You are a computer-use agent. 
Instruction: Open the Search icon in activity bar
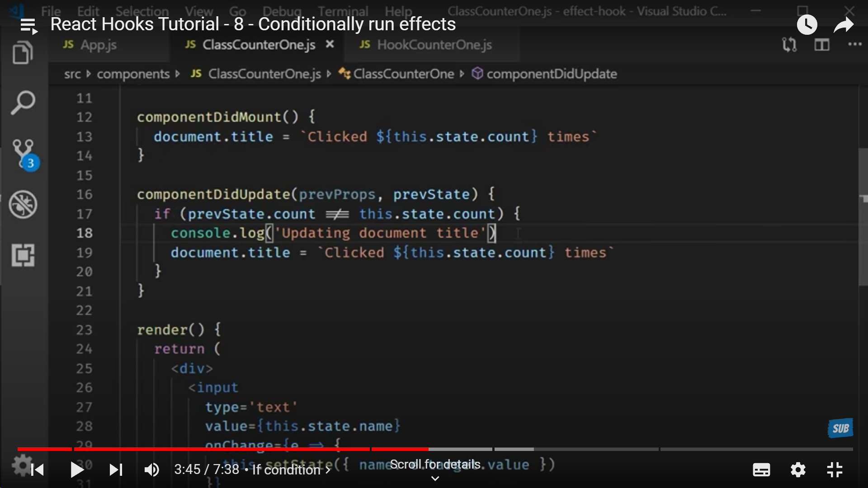23,103
